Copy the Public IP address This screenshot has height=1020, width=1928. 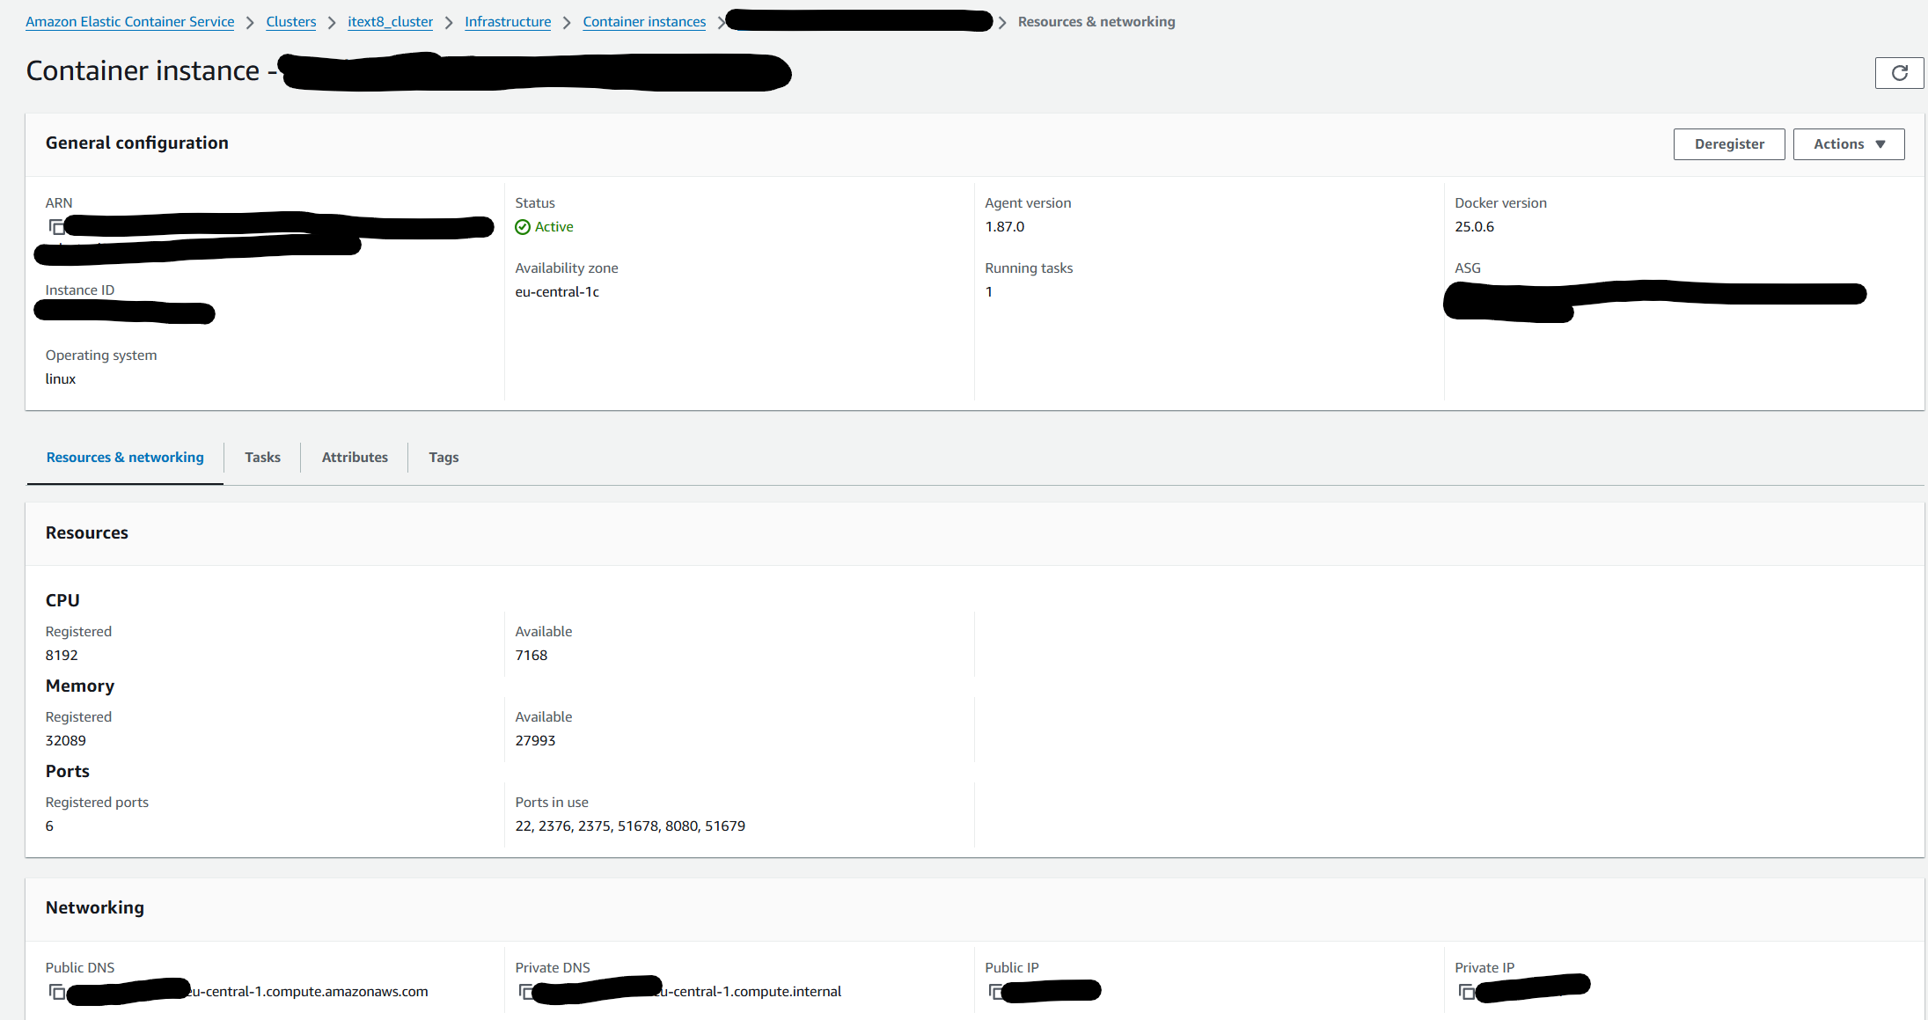coord(995,992)
